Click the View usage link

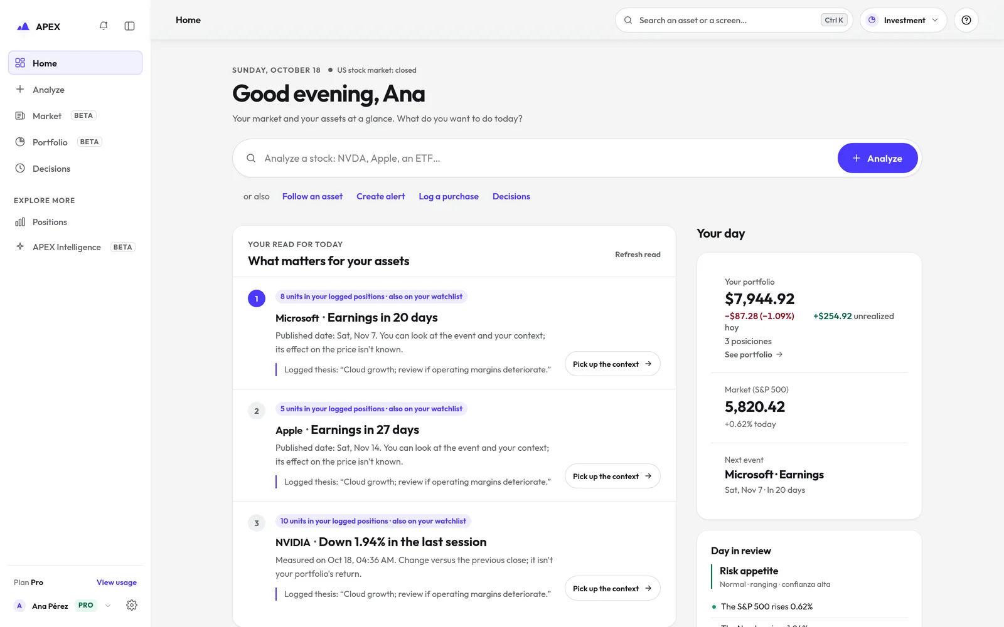[x=117, y=582]
